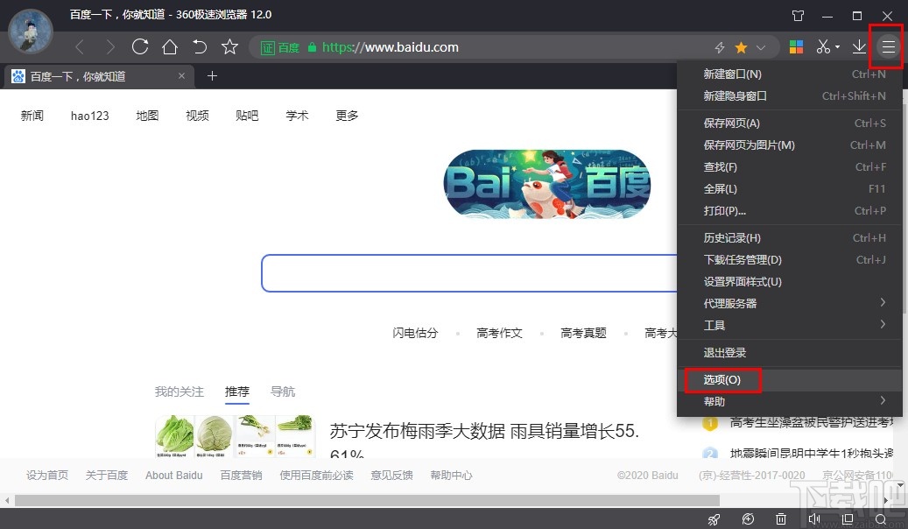Click 查找(F) in the menu

coord(790,167)
